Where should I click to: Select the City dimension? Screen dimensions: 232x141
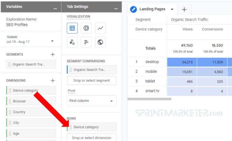31,123
